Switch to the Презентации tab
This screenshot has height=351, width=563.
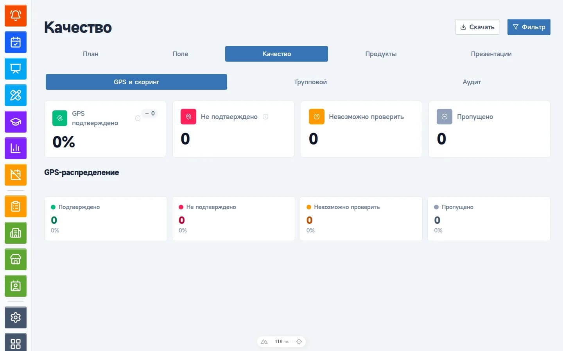(x=491, y=54)
